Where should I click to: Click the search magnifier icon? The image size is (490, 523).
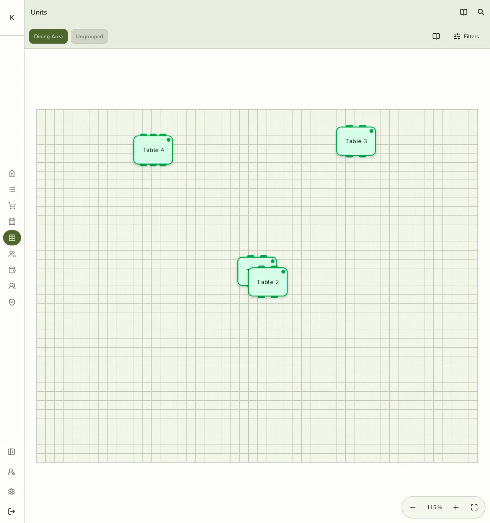point(481,12)
